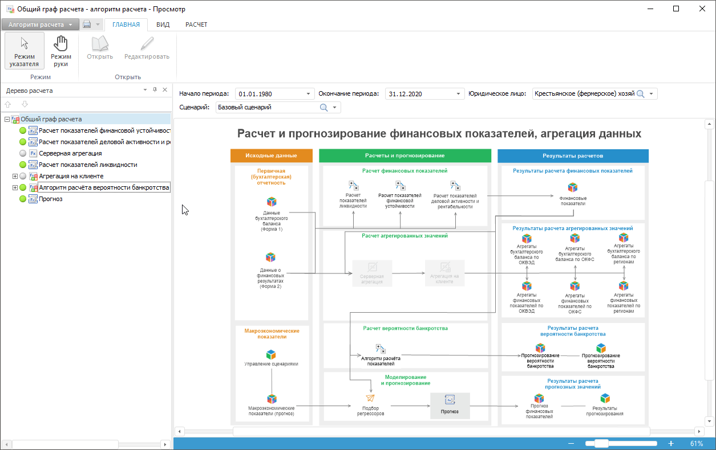This screenshot has height=450, width=716.
Task: Open the Окончание периода date dropdown
Action: tap(459, 93)
